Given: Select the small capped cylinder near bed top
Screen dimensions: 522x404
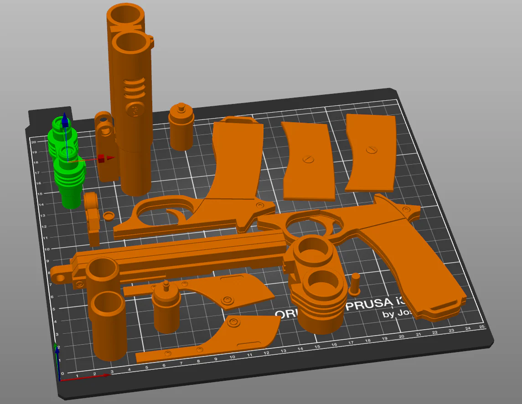Looking at the screenshot, I should coord(181,127).
